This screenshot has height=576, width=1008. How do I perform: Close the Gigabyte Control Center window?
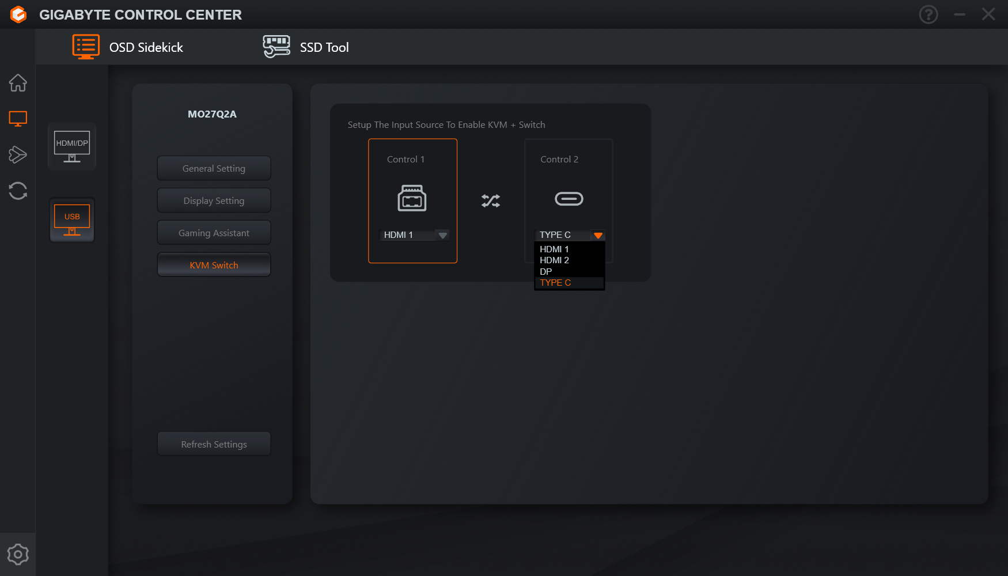988,14
